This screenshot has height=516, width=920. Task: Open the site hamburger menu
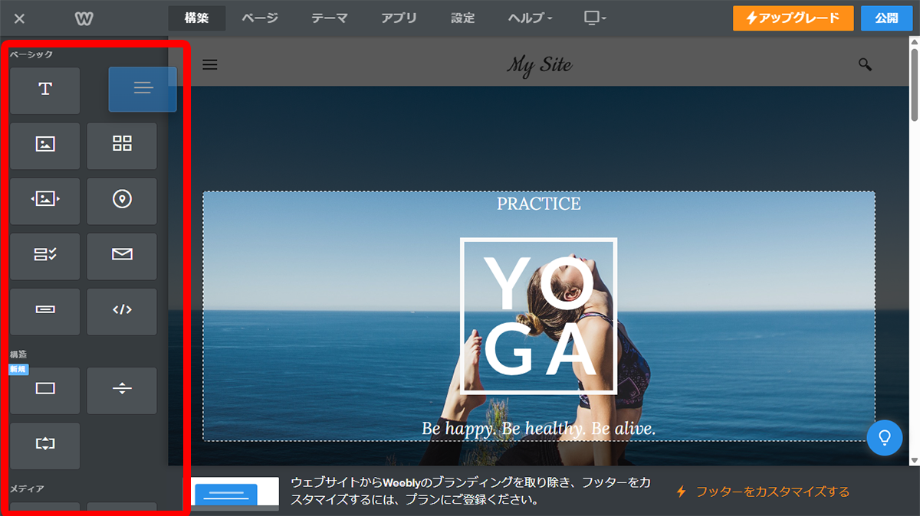click(x=209, y=65)
